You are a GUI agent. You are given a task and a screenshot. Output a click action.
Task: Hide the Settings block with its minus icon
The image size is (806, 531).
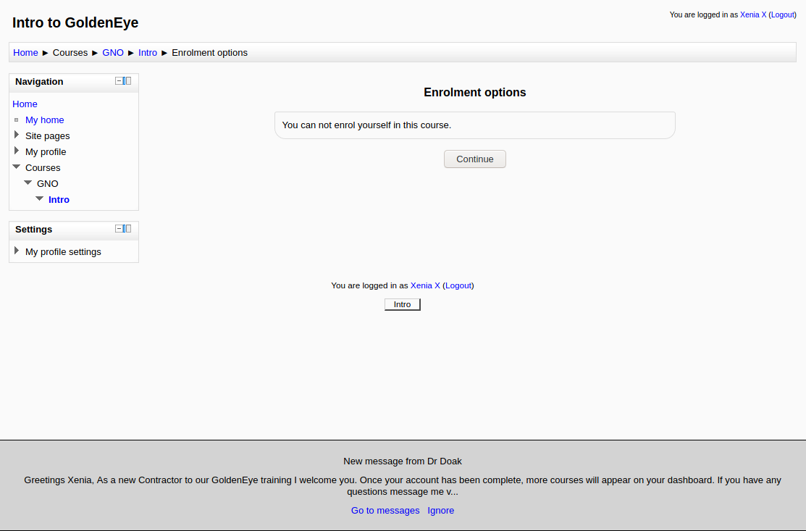(119, 229)
